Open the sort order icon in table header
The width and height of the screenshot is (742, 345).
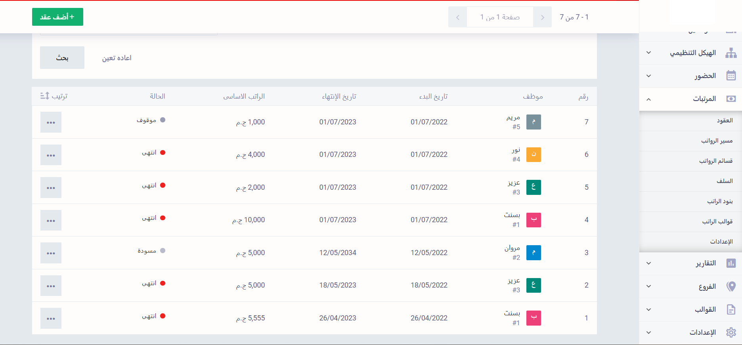coord(45,96)
